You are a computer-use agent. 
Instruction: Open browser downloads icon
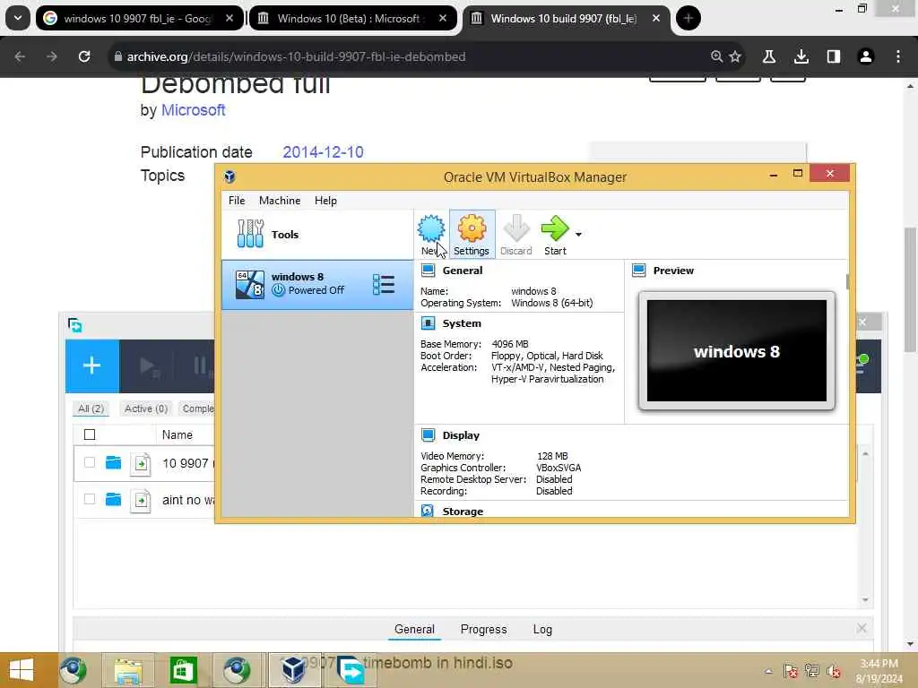[801, 56]
